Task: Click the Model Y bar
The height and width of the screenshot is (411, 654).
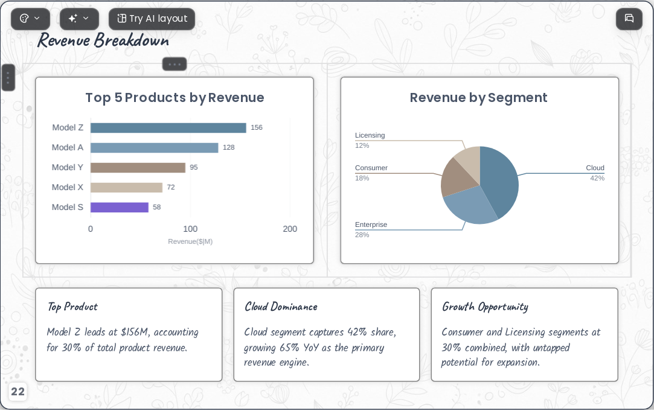Action: 138,168
